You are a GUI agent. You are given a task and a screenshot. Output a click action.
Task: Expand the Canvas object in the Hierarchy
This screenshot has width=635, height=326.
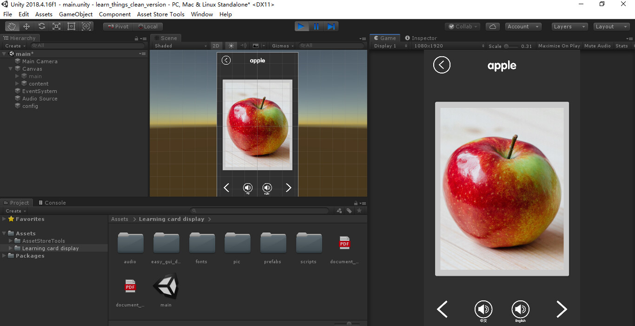pyautogui.click(x=11, y=68)
